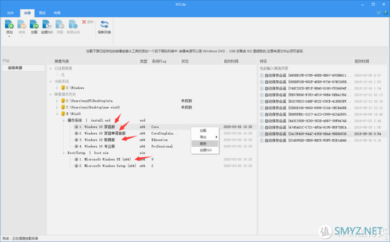Select the 自动保存会话 row dated 2018-12-12 22:10
Viewport: 390px width, 242px height.
pos(322,102)
